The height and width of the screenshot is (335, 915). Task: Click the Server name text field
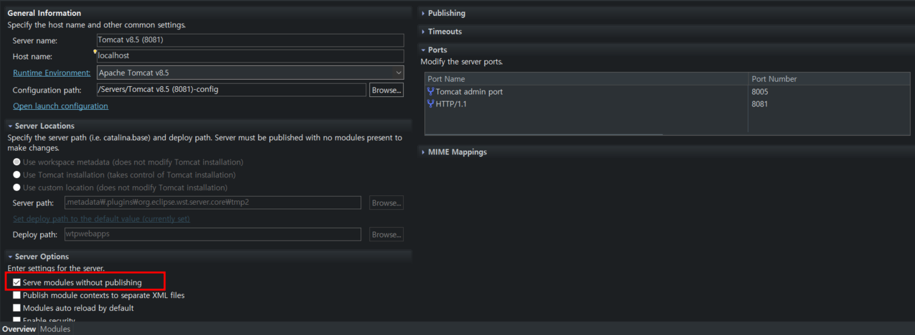point(250,40)
